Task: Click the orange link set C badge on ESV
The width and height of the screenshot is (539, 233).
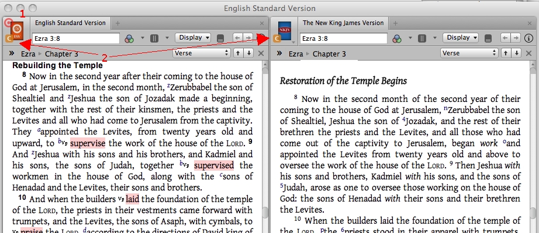Action: pyautogui.click(x=9, y=38)
